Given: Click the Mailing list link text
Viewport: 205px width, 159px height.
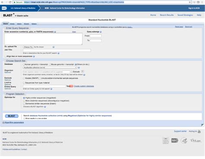Looking at the screenshot, I should tap(193, 131).
